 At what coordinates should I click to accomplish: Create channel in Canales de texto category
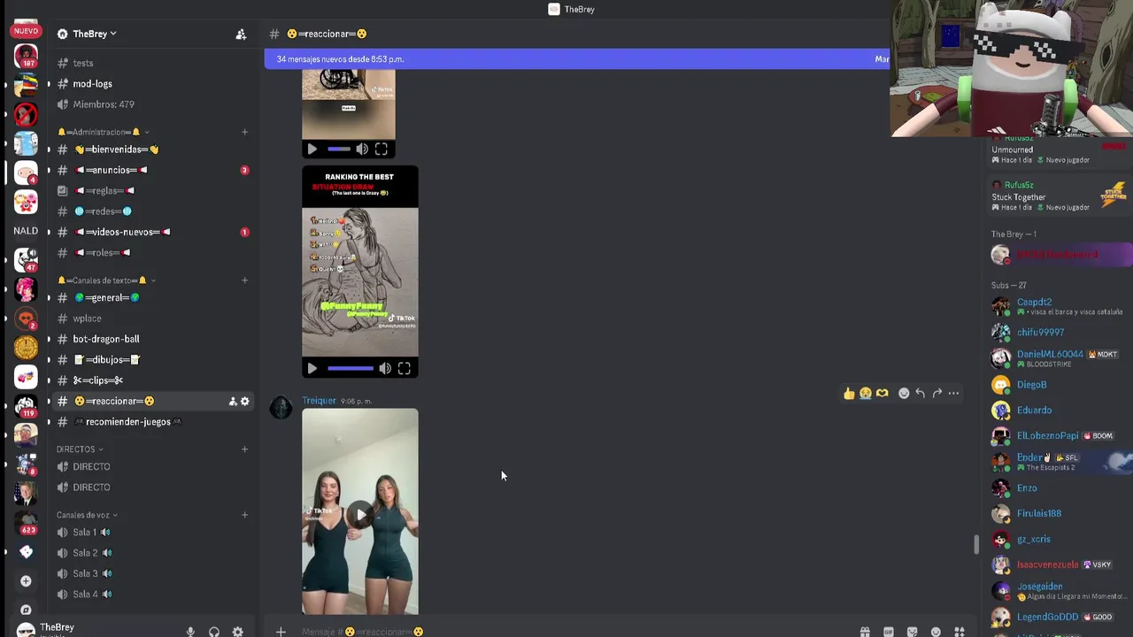click(x=244, y=280)
